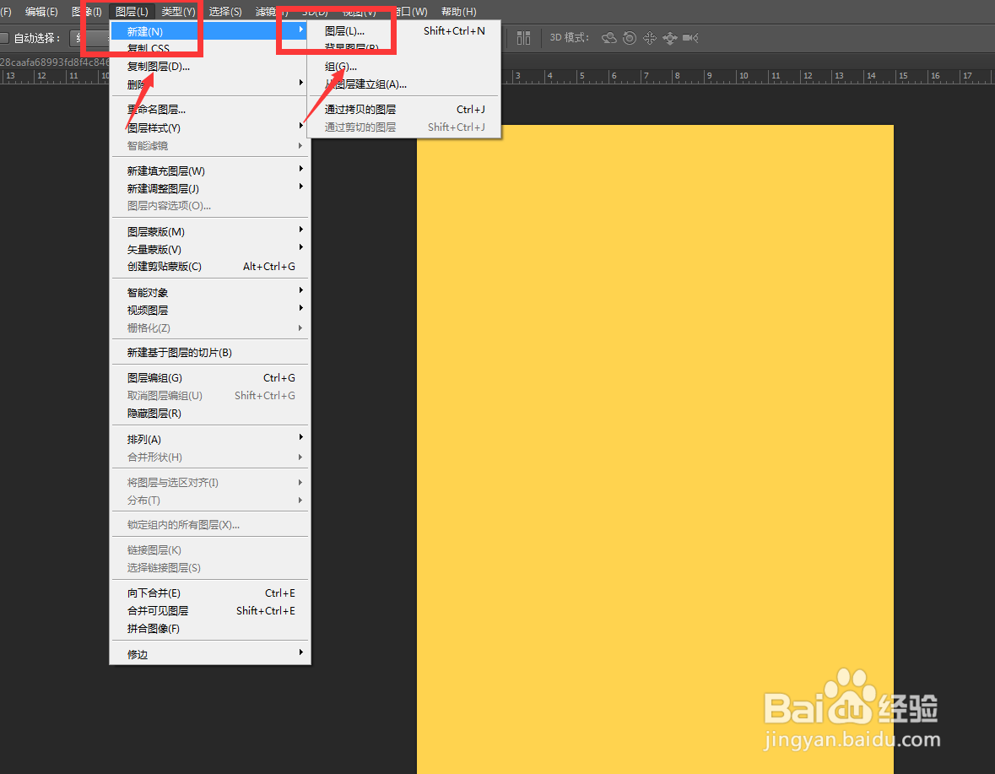Expand the 图层样式(Y) submenu

[209, 127]
